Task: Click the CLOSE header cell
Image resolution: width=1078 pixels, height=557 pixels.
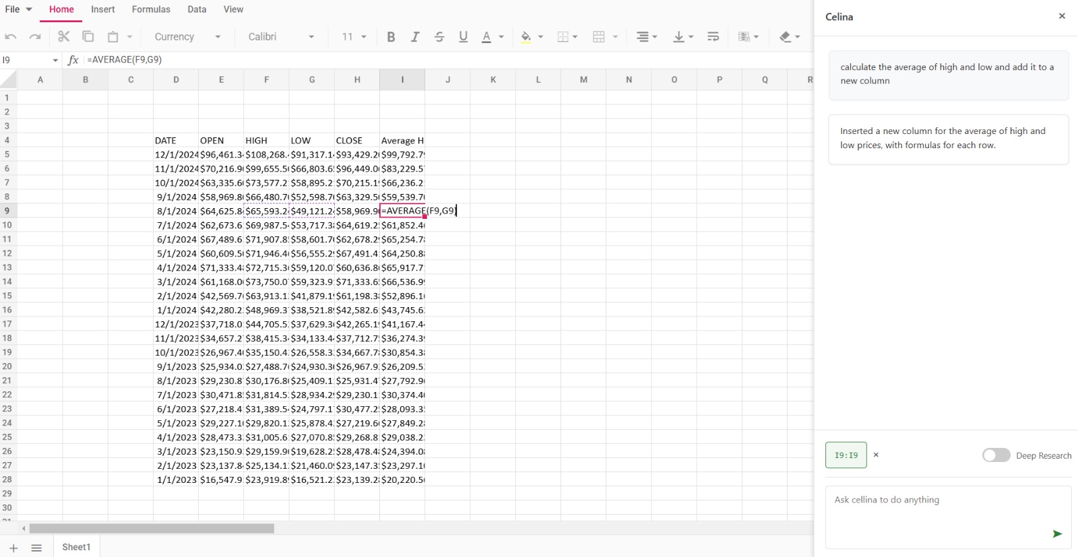Action: pyautogui.click(x=357, y=140)
